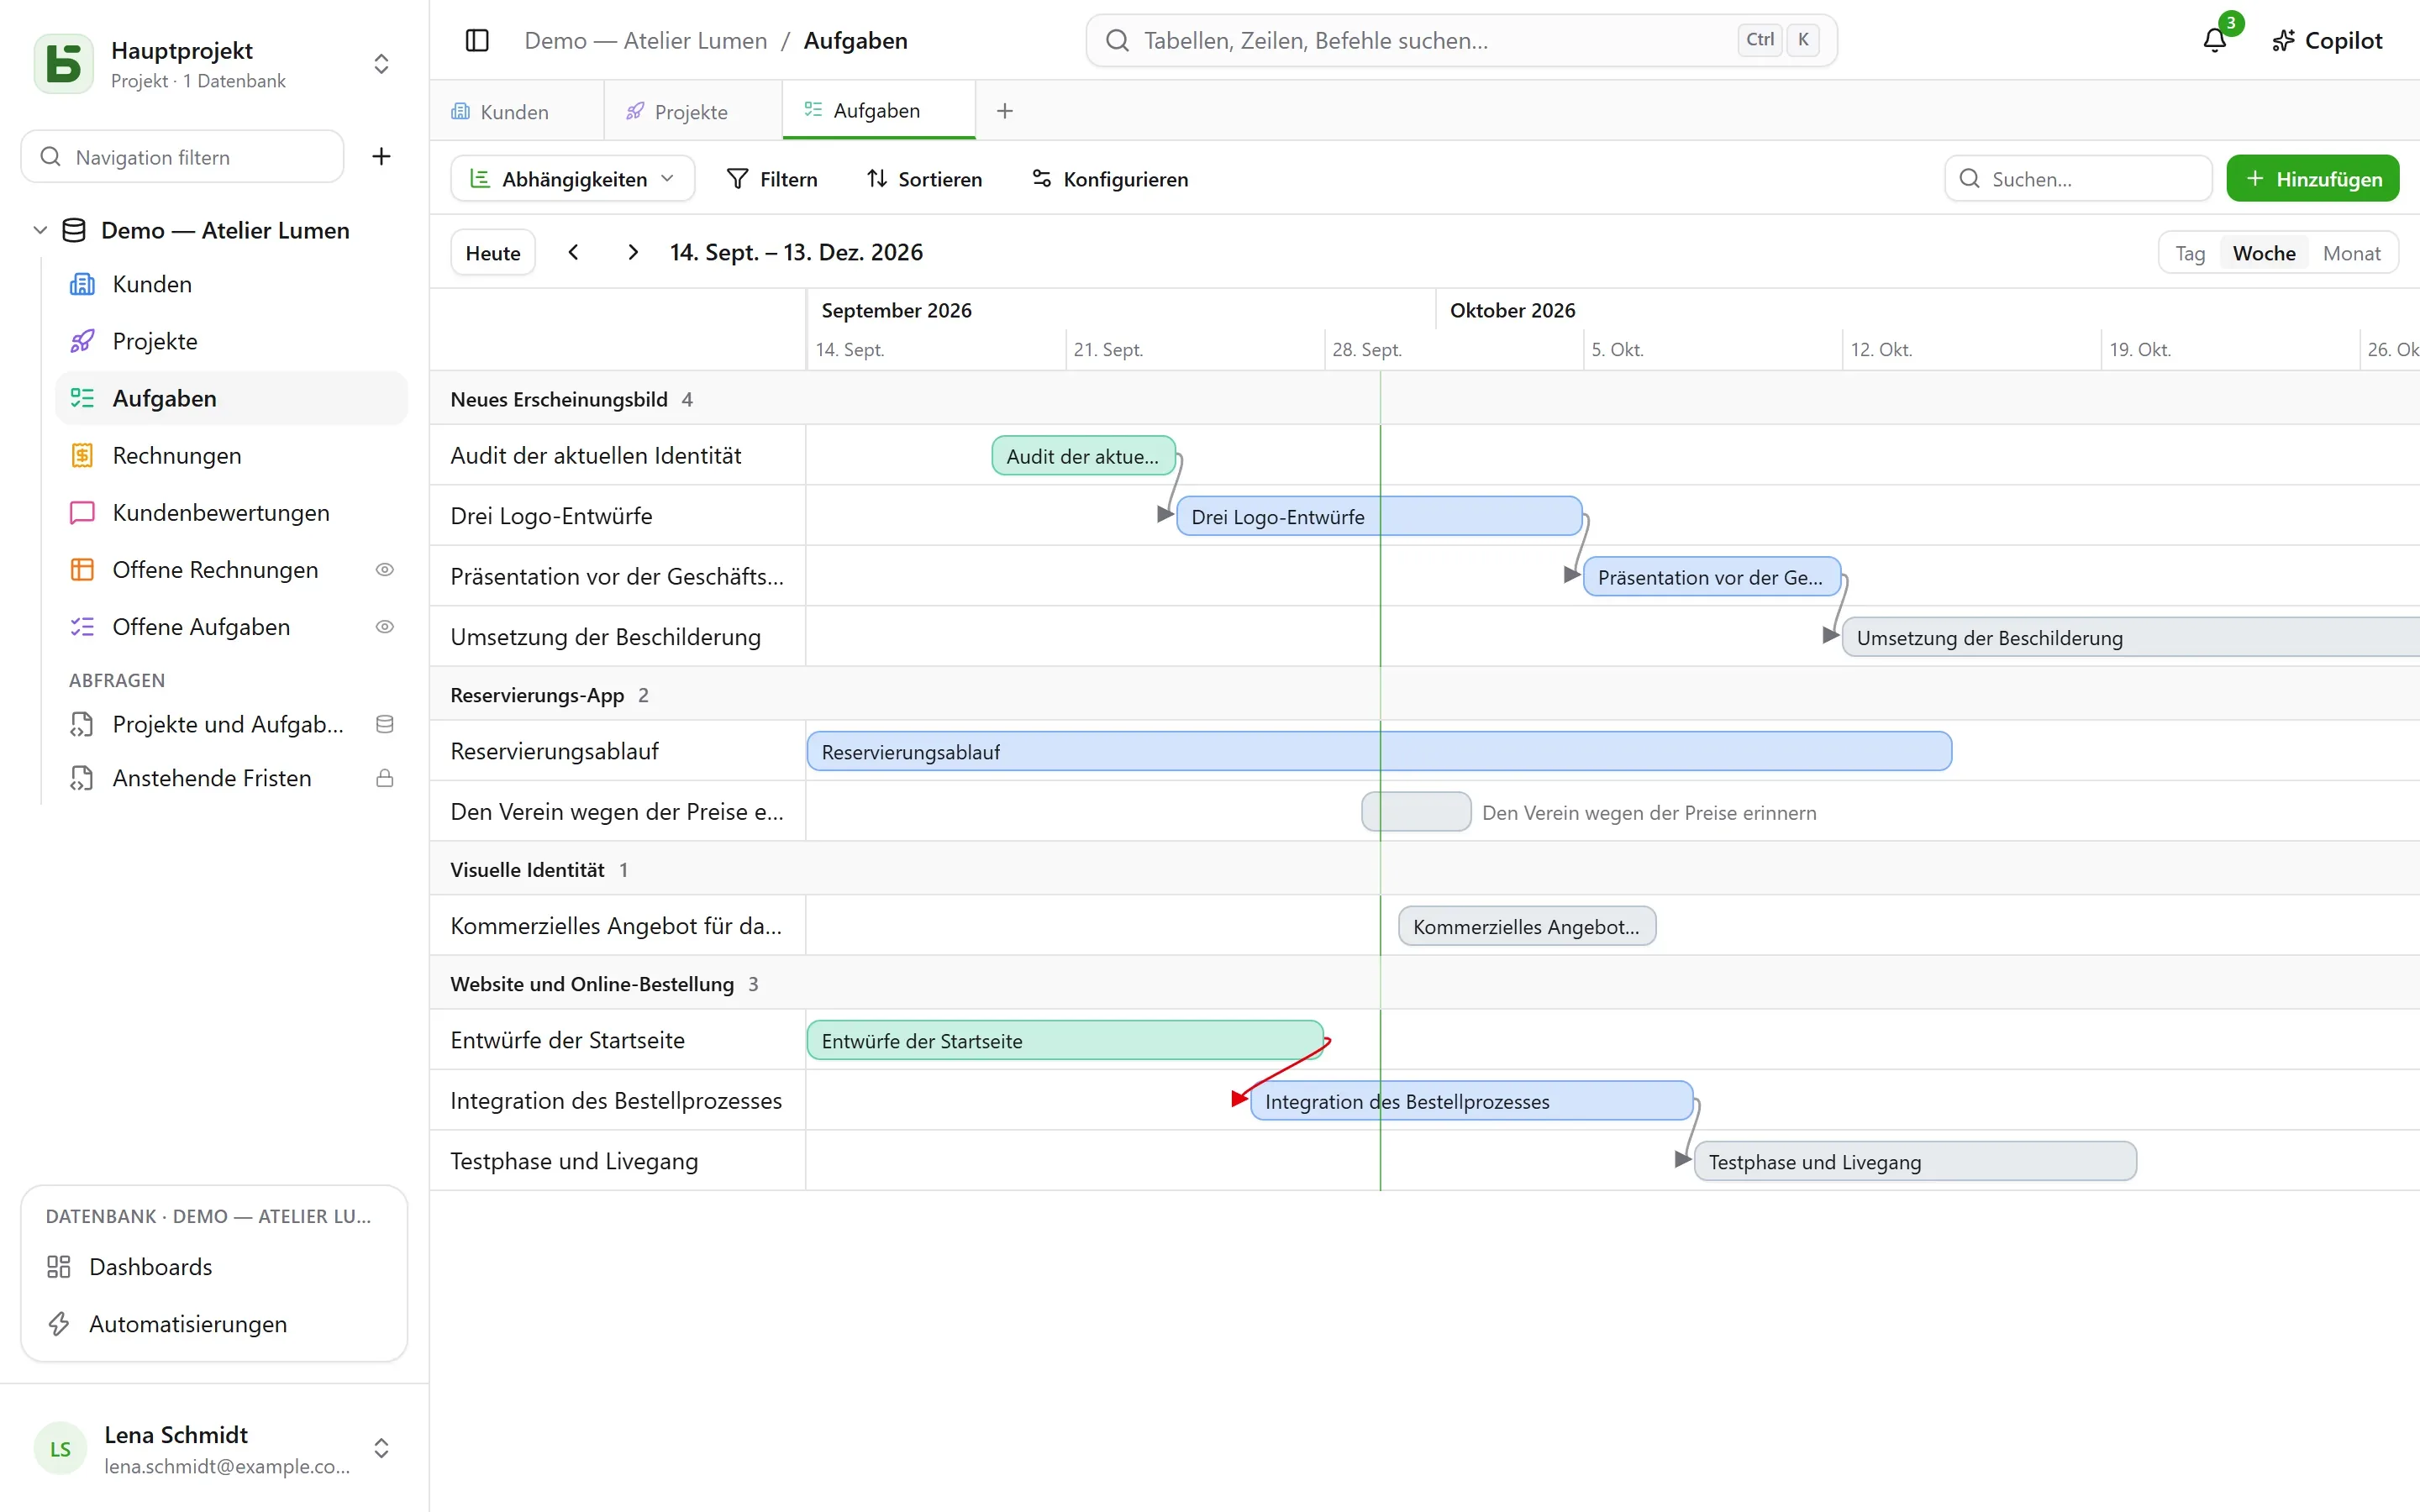Switch timeline to Woche view

(2264, 253)
